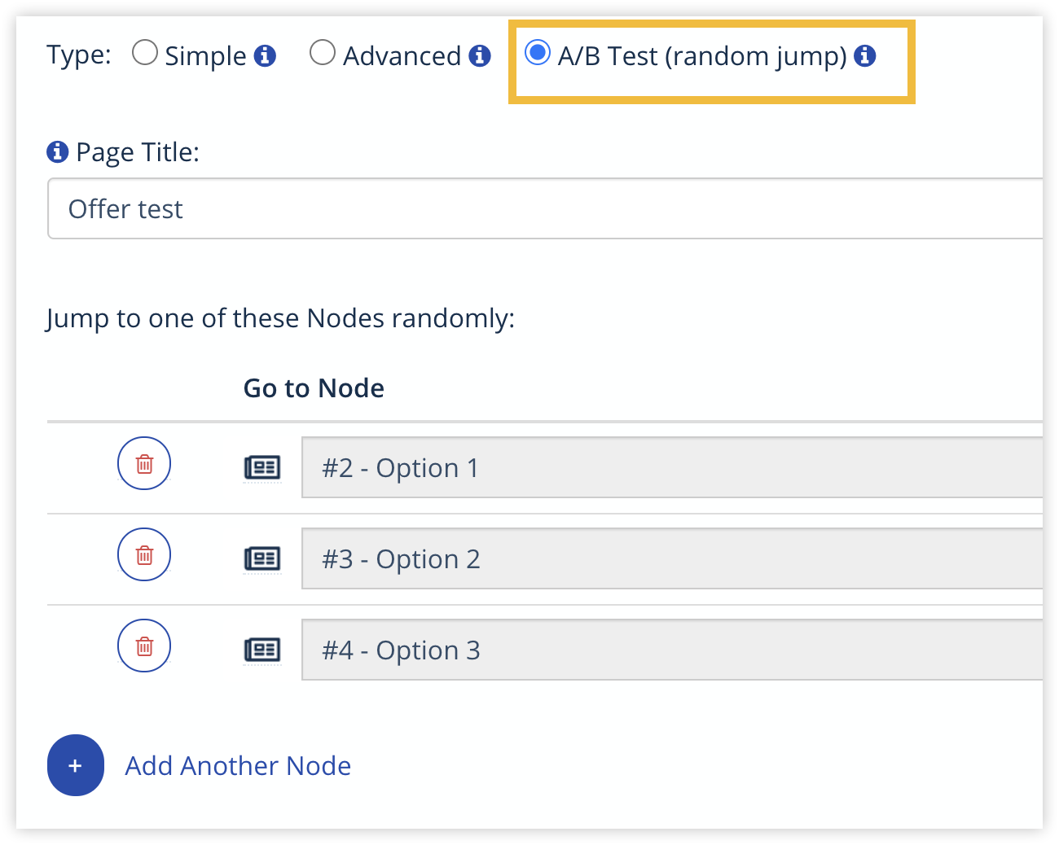Screen dimensions: 1059x845
Task: Remove the Option 3 node row
Action: pos(144,646)
